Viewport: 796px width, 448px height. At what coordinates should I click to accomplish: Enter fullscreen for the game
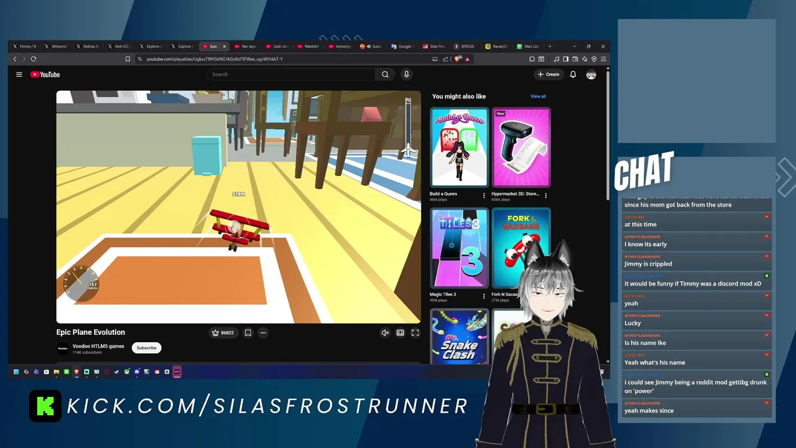415,333
